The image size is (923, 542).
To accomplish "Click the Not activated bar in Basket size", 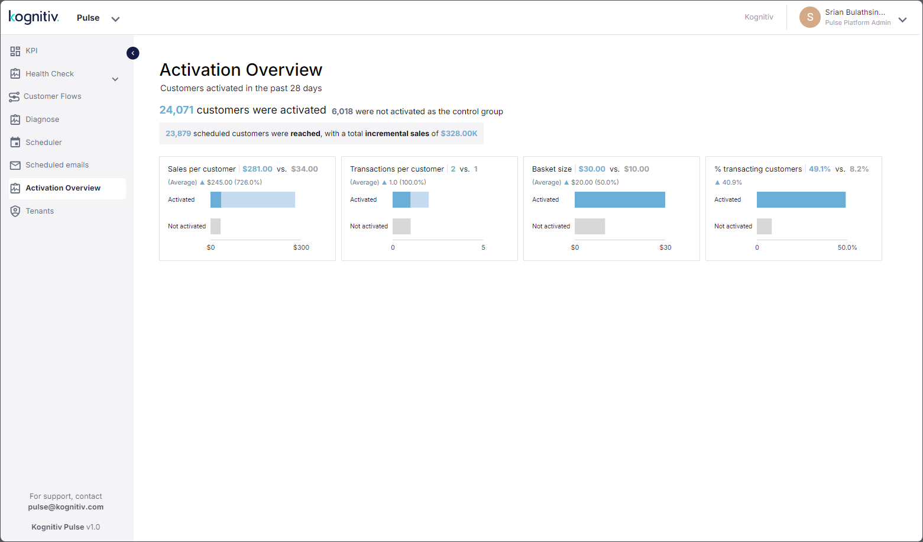I will point(590,226).
